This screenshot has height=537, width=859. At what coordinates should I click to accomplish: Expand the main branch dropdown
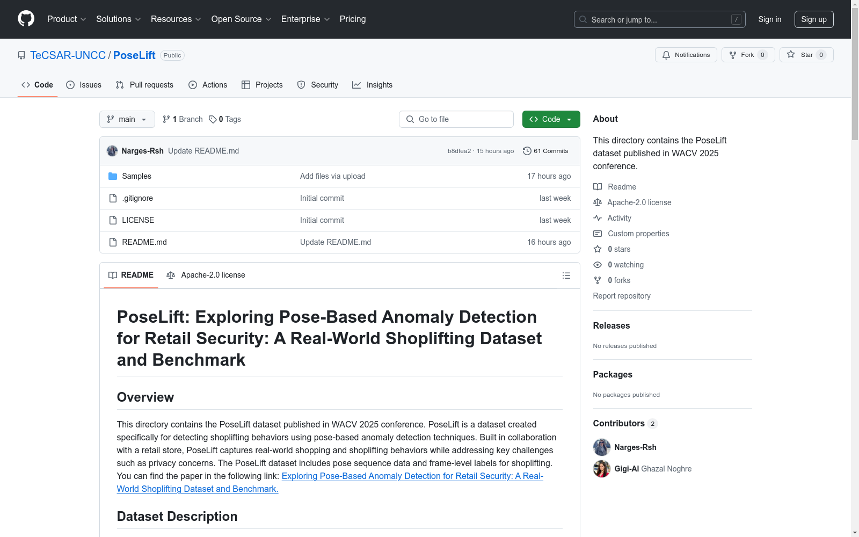(127, 119)
